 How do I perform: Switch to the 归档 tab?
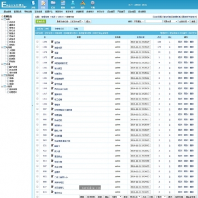click(75, 28)
